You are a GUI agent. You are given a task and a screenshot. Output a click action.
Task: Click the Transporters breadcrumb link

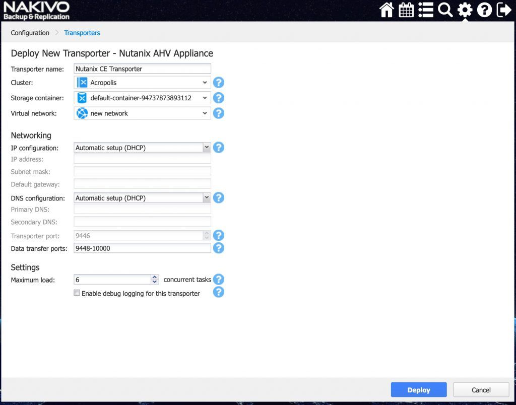pyautogui.click(x=82, y=33)
